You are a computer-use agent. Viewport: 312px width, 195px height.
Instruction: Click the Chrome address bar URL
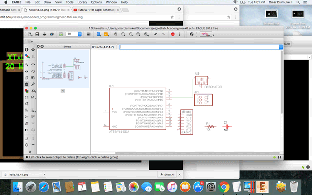coord(41,17)
